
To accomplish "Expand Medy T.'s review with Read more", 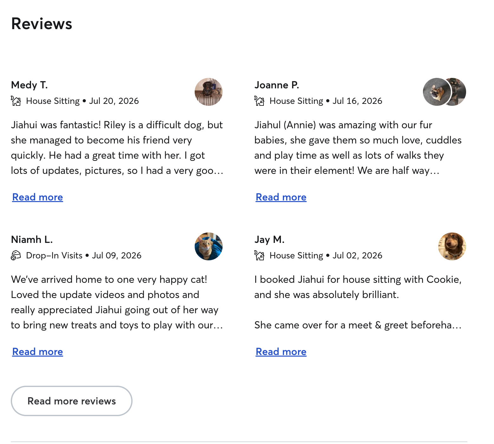I will [38, 197].
